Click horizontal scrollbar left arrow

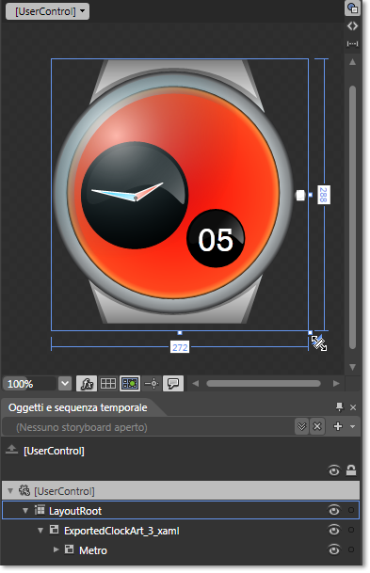[196, 384]
